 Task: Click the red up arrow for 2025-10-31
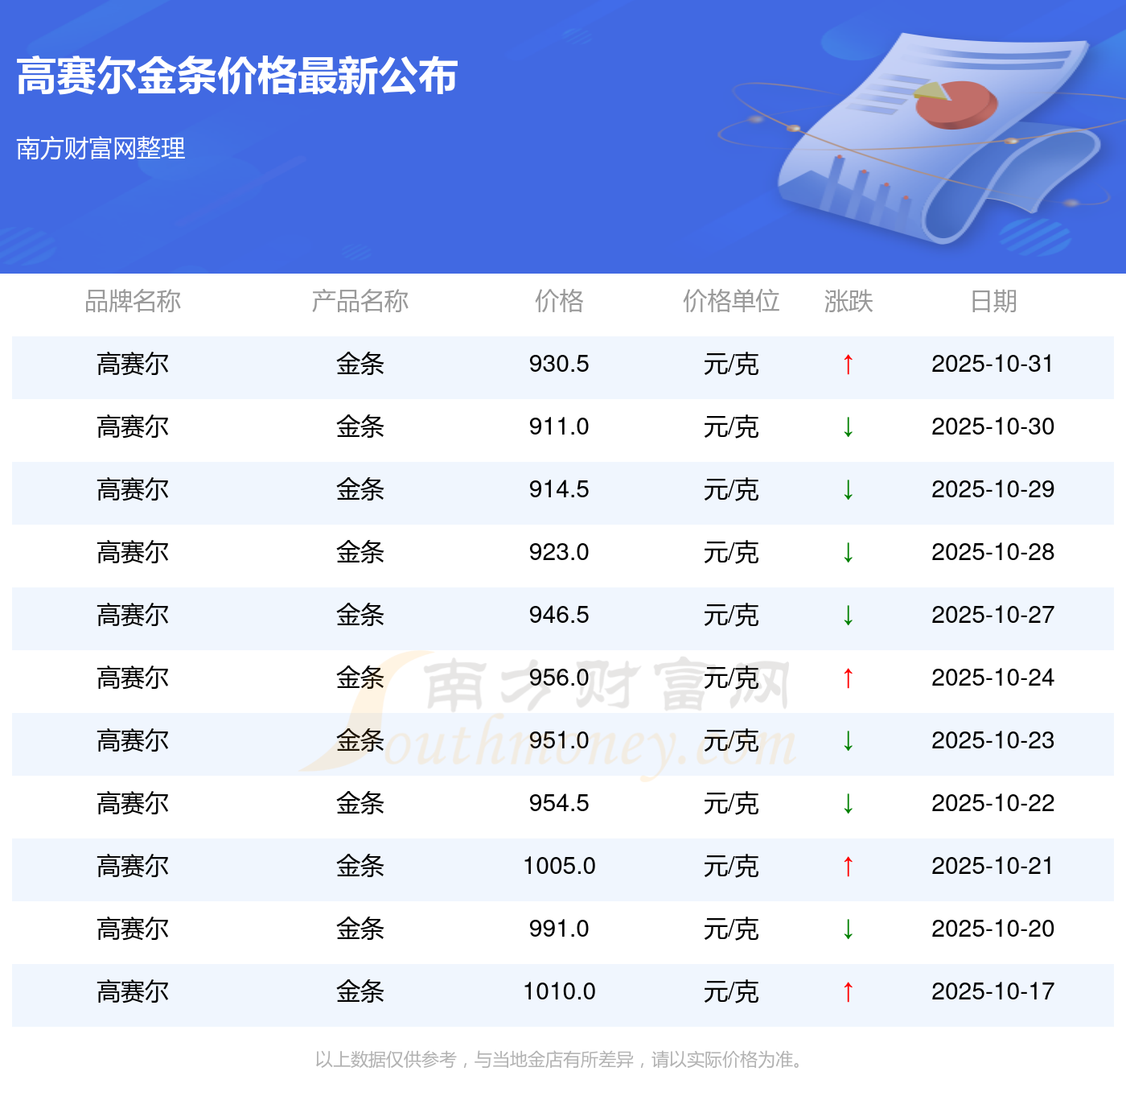(848, 365)
